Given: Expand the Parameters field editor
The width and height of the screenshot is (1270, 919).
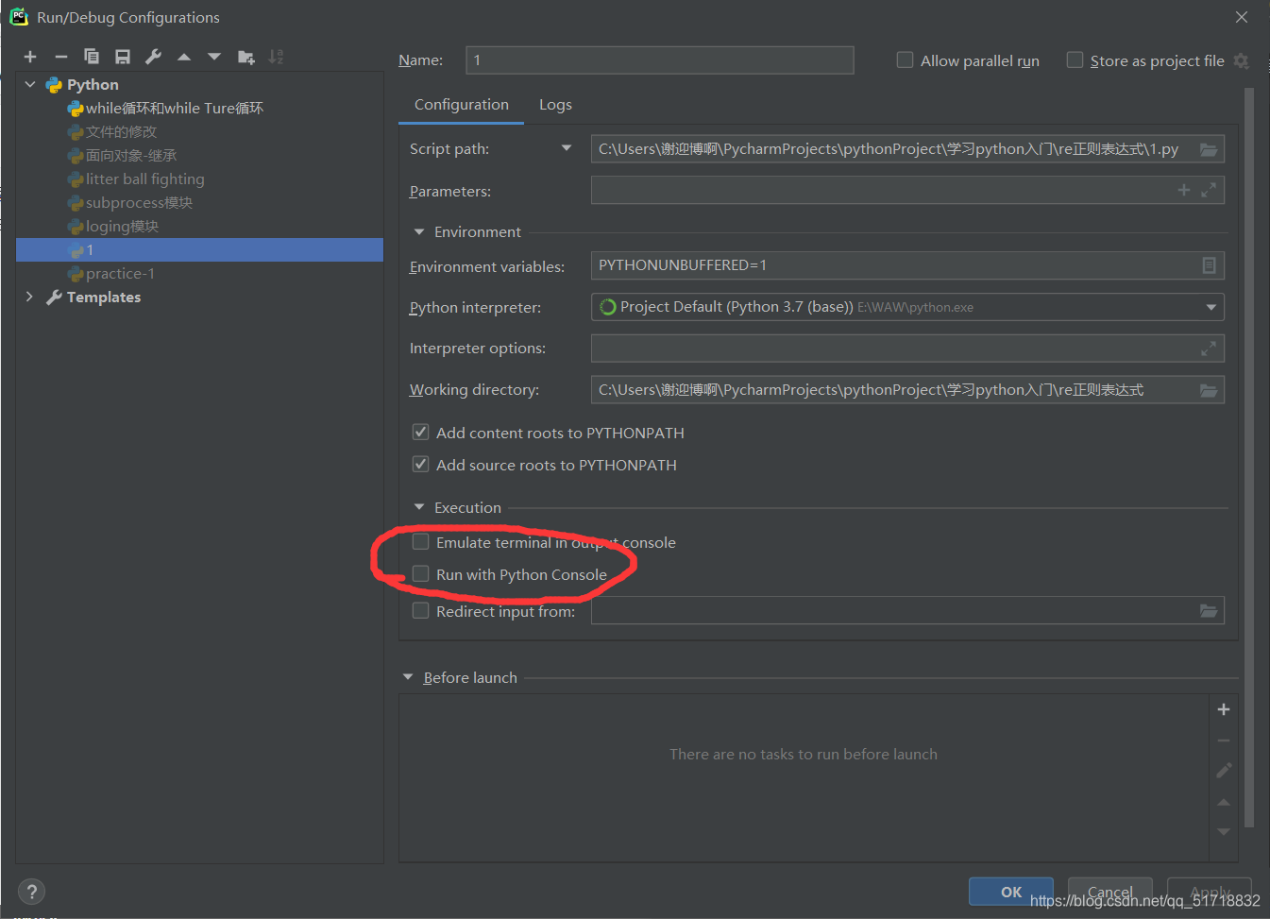Looking at the screenshot, I should (x=1209, y=190).
